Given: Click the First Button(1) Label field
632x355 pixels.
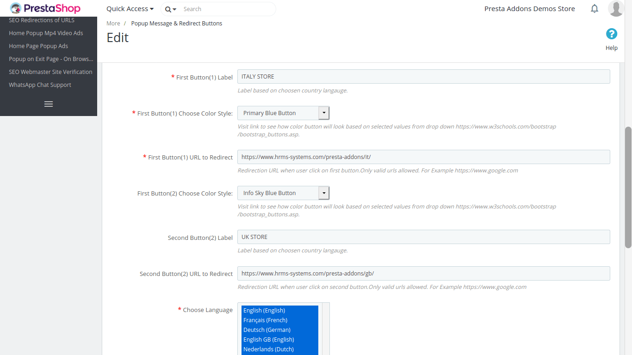Looking at the screenshot, I should (423, 77).
